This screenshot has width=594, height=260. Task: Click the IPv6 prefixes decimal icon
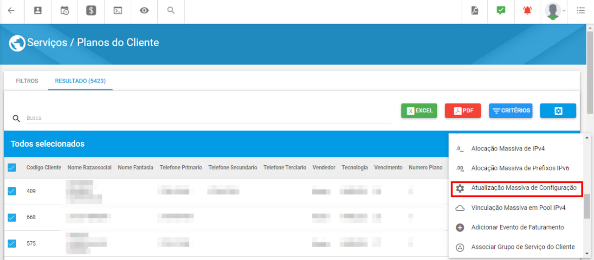pos(460,169)
